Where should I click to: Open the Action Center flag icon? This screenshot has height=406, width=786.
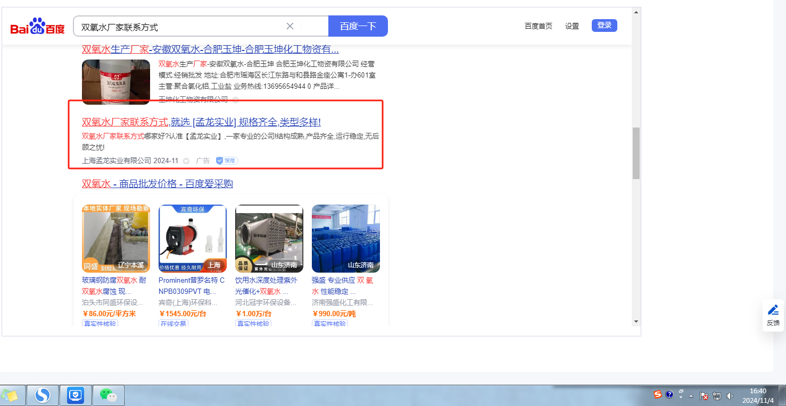click(x=704, y=396)
